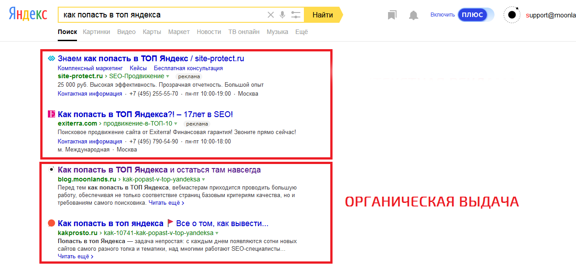The image size is (576, 265).
Task: Open the exiterra.com green domain link
Action: [x=77, y=124]
